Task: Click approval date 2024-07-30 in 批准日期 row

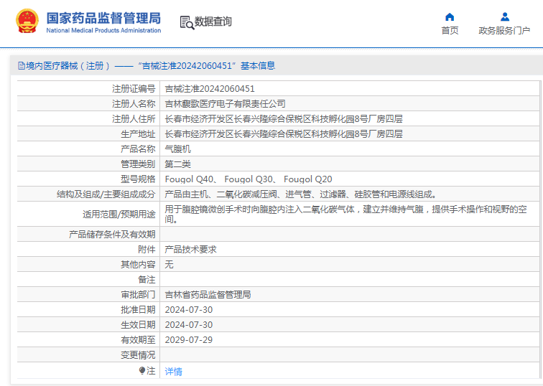Action: [x=189, y=310]
